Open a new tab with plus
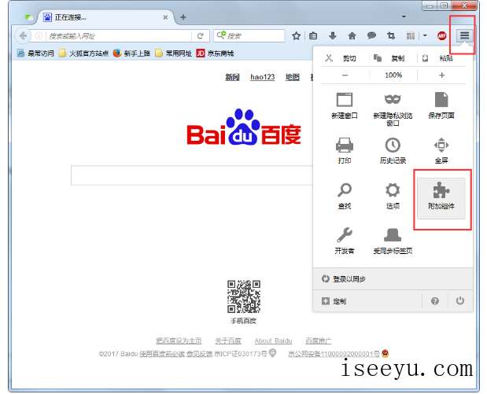This screenshot has width=487, height=394. [x=183, y=17]
